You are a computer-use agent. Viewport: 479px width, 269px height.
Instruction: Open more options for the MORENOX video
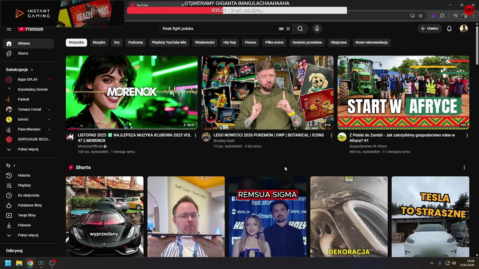click(195, 136)
